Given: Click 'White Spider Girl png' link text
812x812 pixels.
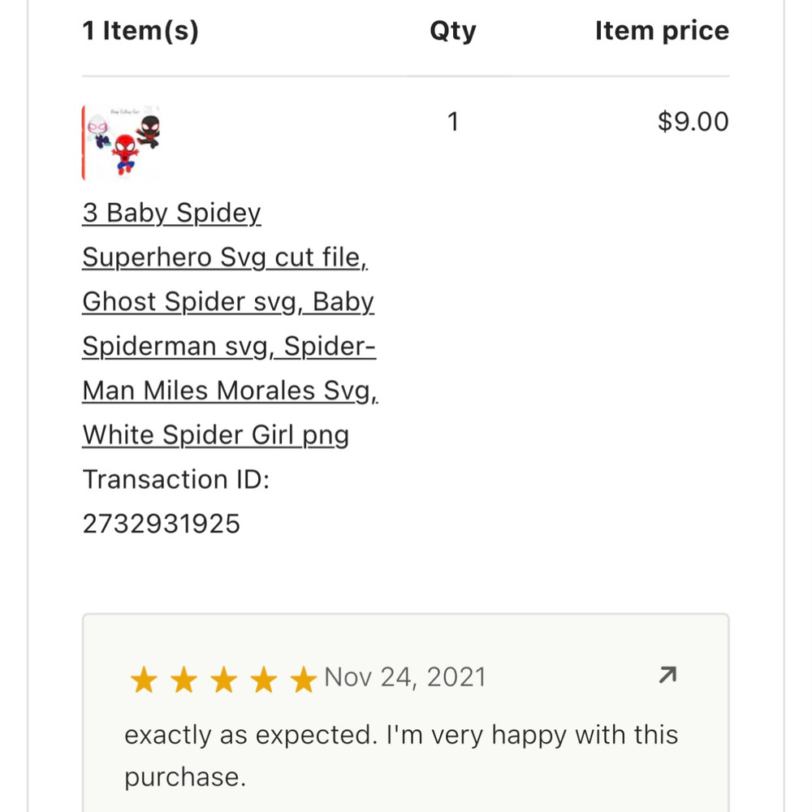Looking at the screenshot, I should [x=215, y=435].
